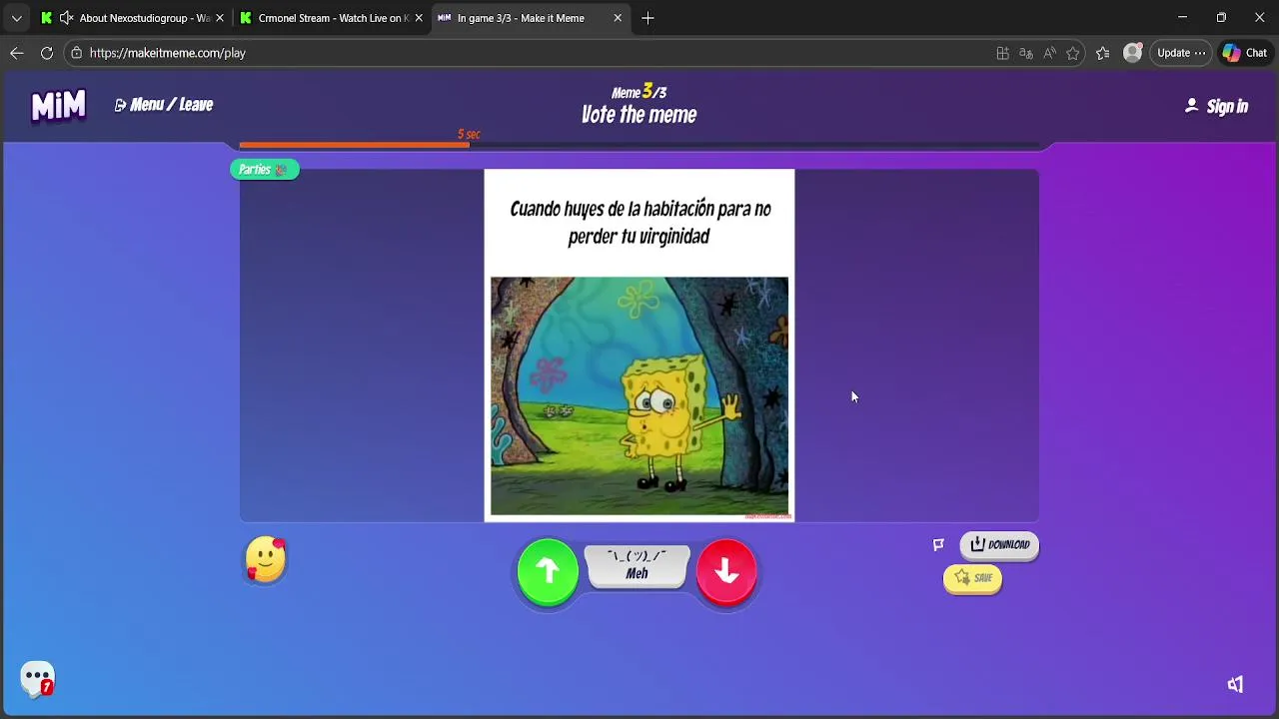Download the meme image

point(999,544)
